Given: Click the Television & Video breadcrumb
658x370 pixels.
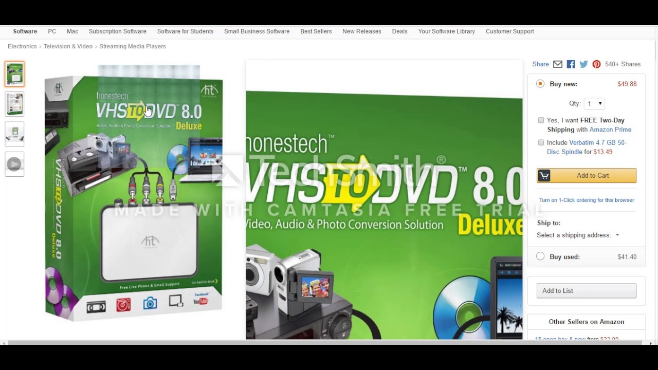Looking at the screenshot, I should coord(68,46).
